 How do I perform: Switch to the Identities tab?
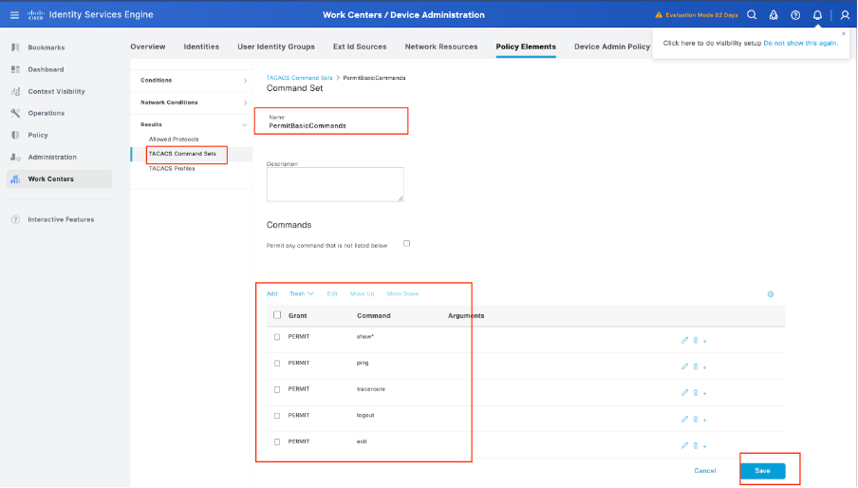coord(201,47)
